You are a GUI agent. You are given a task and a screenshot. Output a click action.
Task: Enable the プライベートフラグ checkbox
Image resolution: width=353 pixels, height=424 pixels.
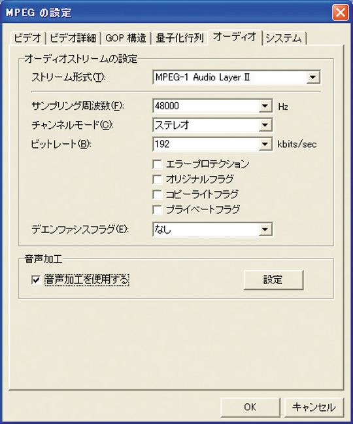click(157, 209)
